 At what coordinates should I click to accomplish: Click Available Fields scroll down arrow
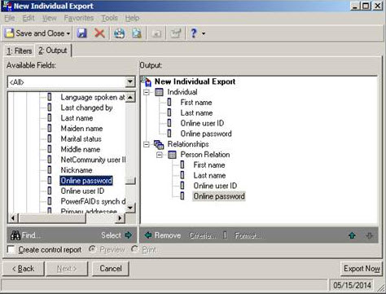tap(130, 208)
